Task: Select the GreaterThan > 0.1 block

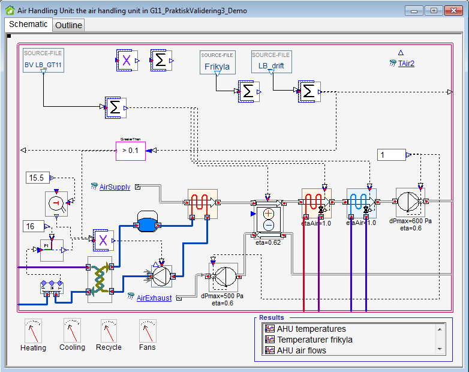Action: 131,151
